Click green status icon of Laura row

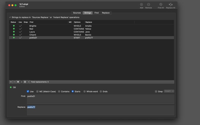(x=14, y=32)
